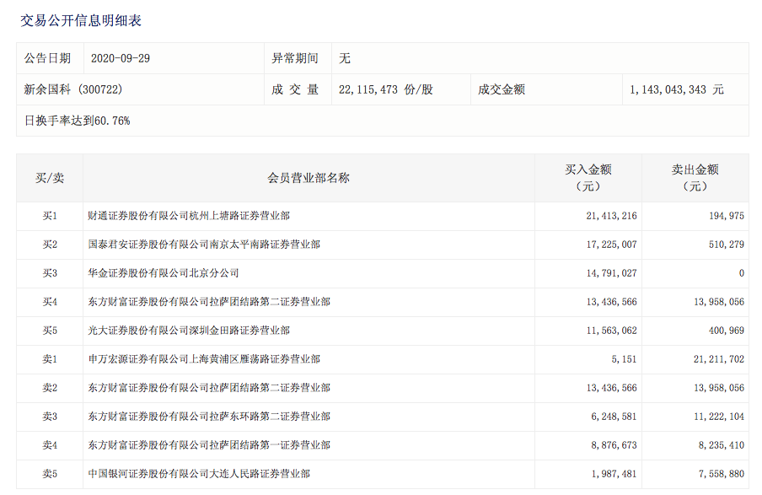Open 国泰君安证券南京太平南路证券营业部 link
The height and width of the screenshot is (495, 762).
[x=204, y=245]
